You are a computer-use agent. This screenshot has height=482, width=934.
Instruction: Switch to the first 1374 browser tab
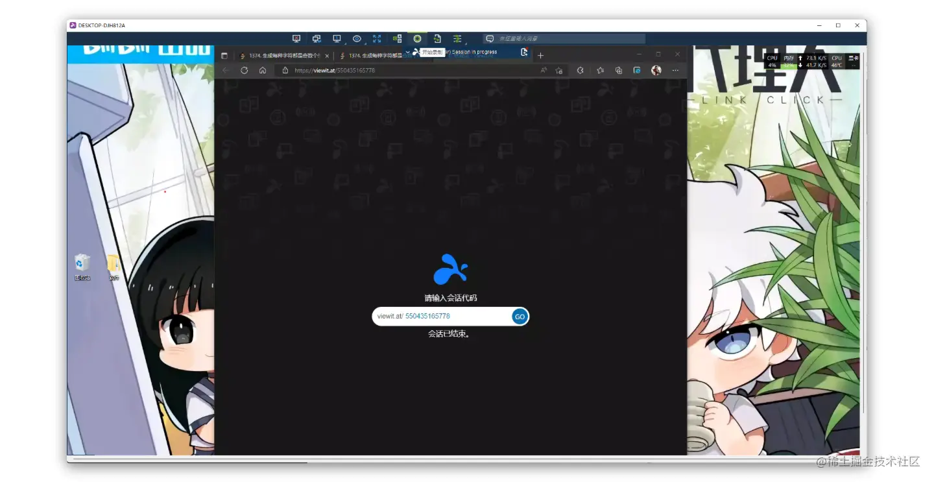click(x=284, y=56)
